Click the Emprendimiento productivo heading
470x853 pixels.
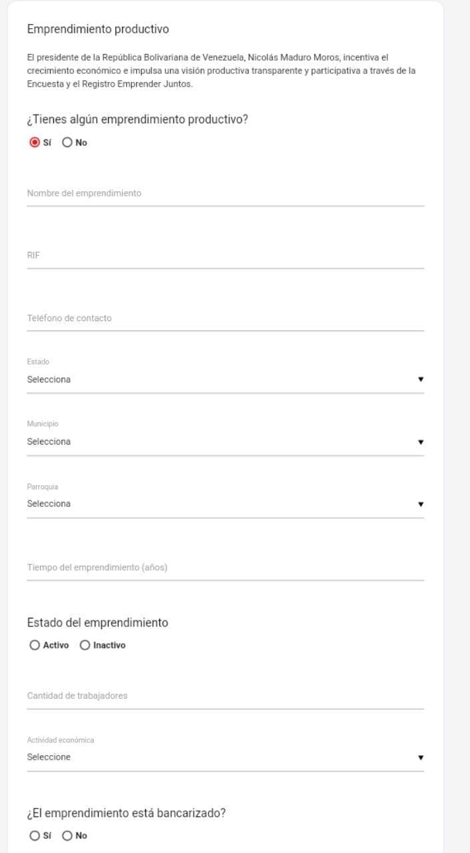coord(98,29)
